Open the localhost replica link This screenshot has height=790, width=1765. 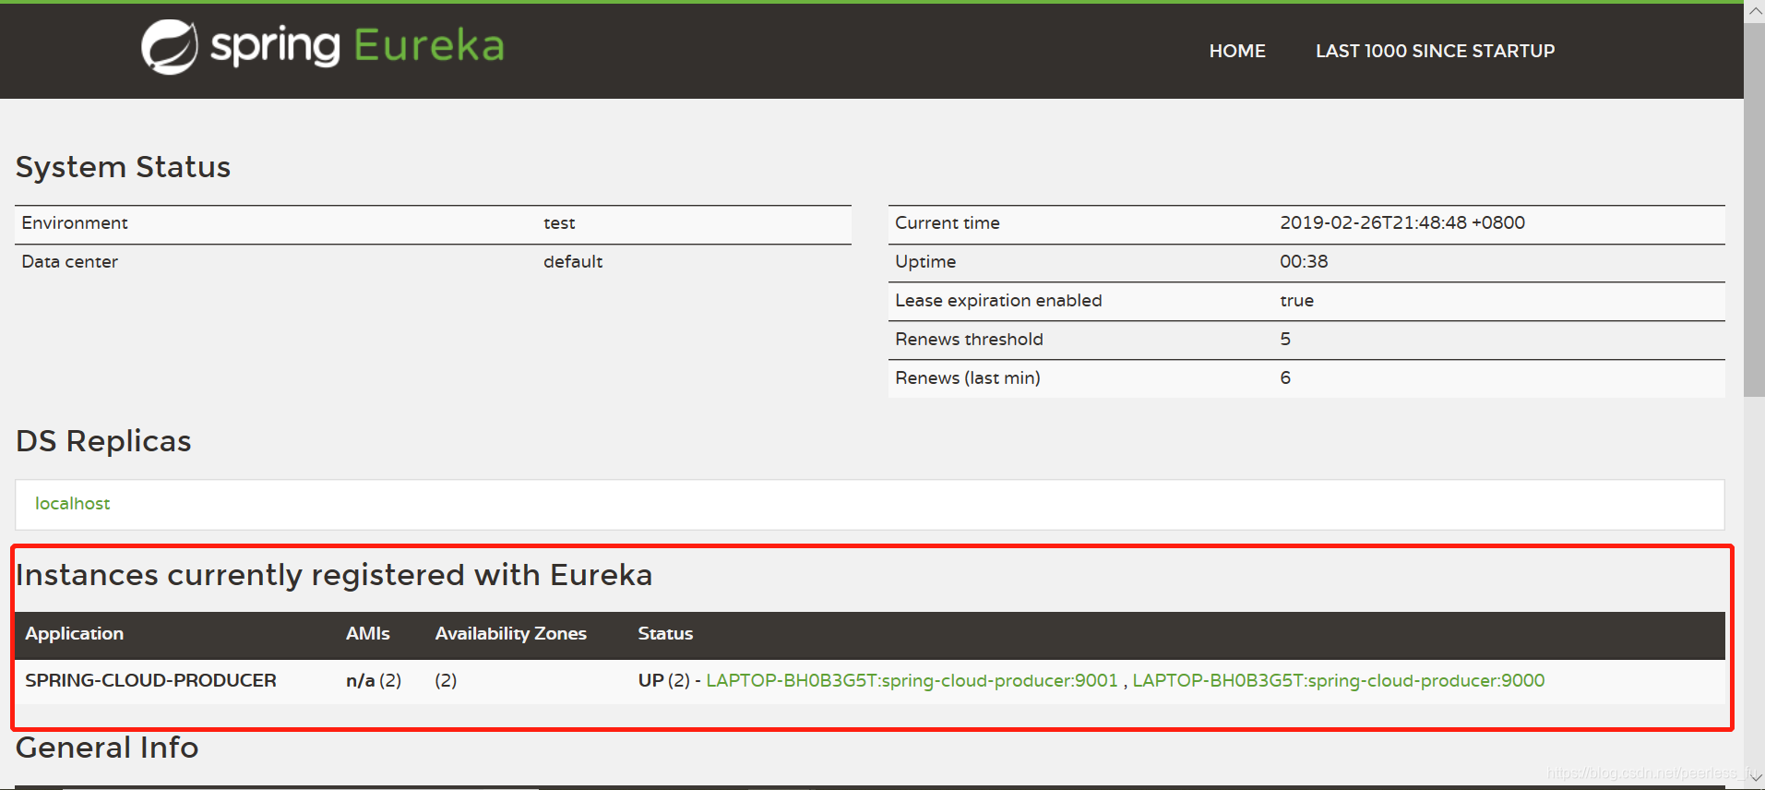72,503
